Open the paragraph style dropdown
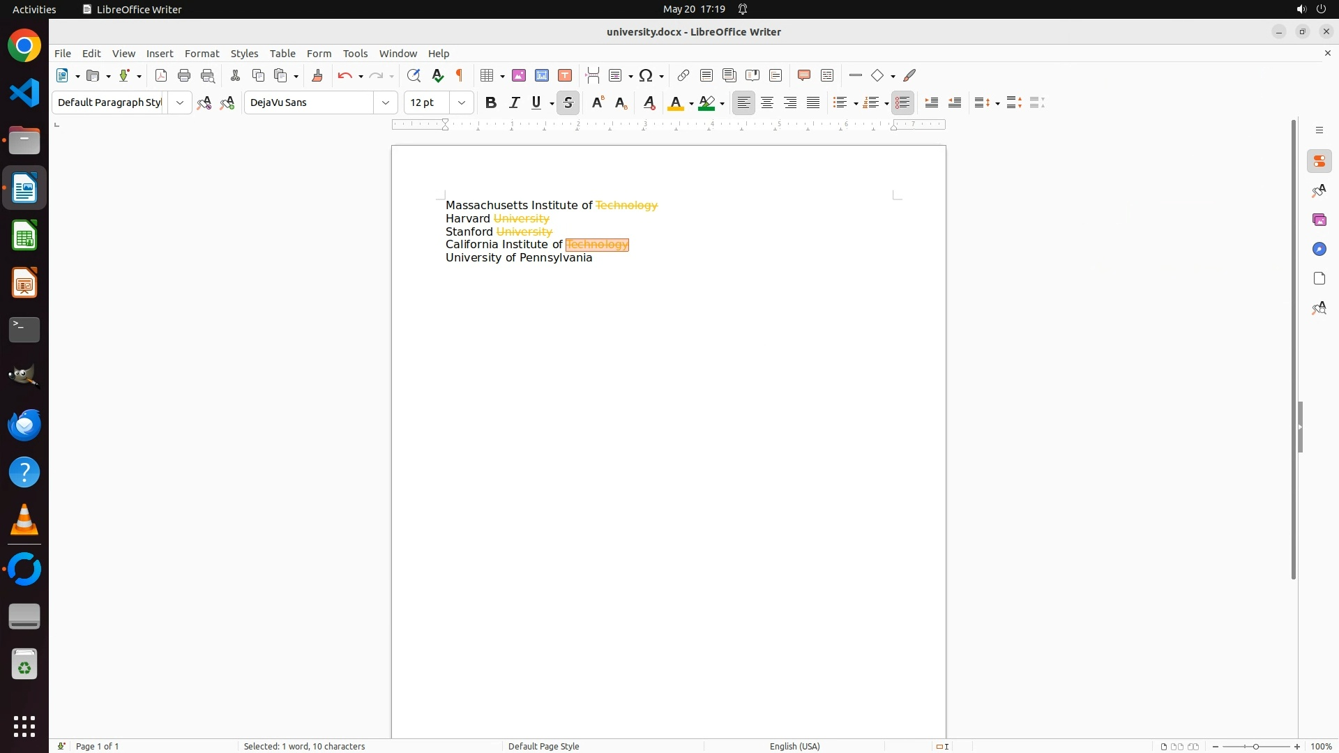Image resolution: width=1339 pixels, height=753 pixels. tap(180, 103)
